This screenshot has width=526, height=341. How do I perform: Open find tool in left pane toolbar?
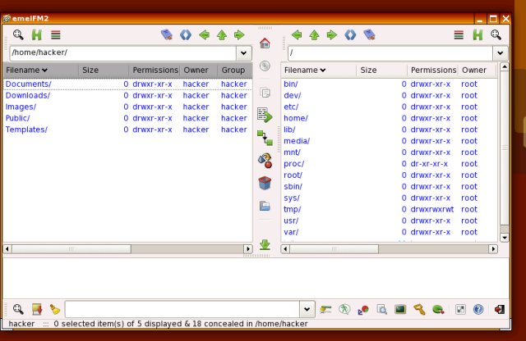pos(18,34)
